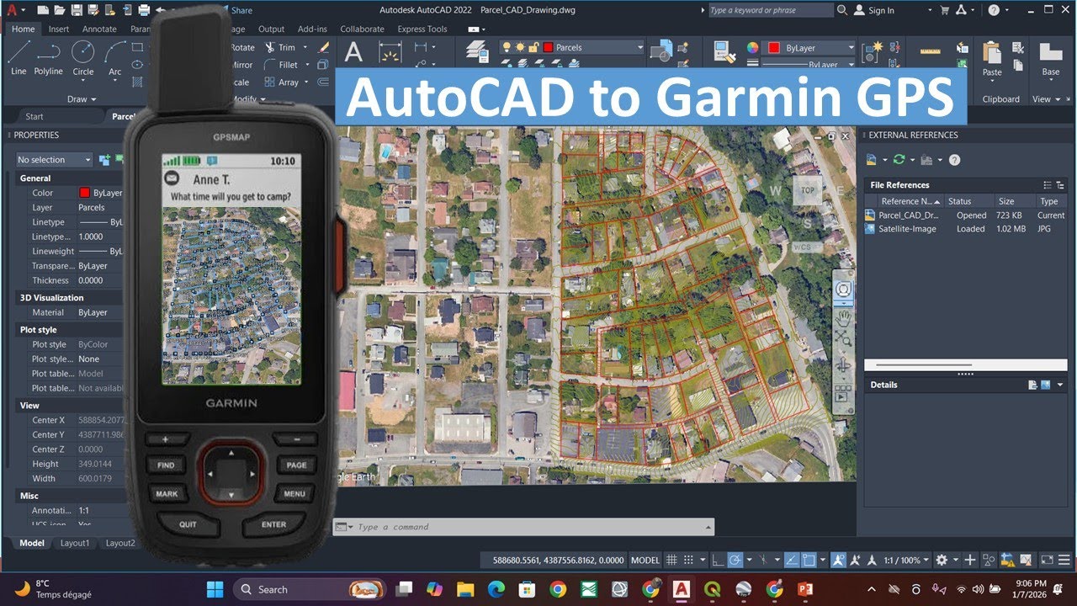1077x606 pixels.
Task: Select the Polyline tool
Action: [x=49, y=57]
